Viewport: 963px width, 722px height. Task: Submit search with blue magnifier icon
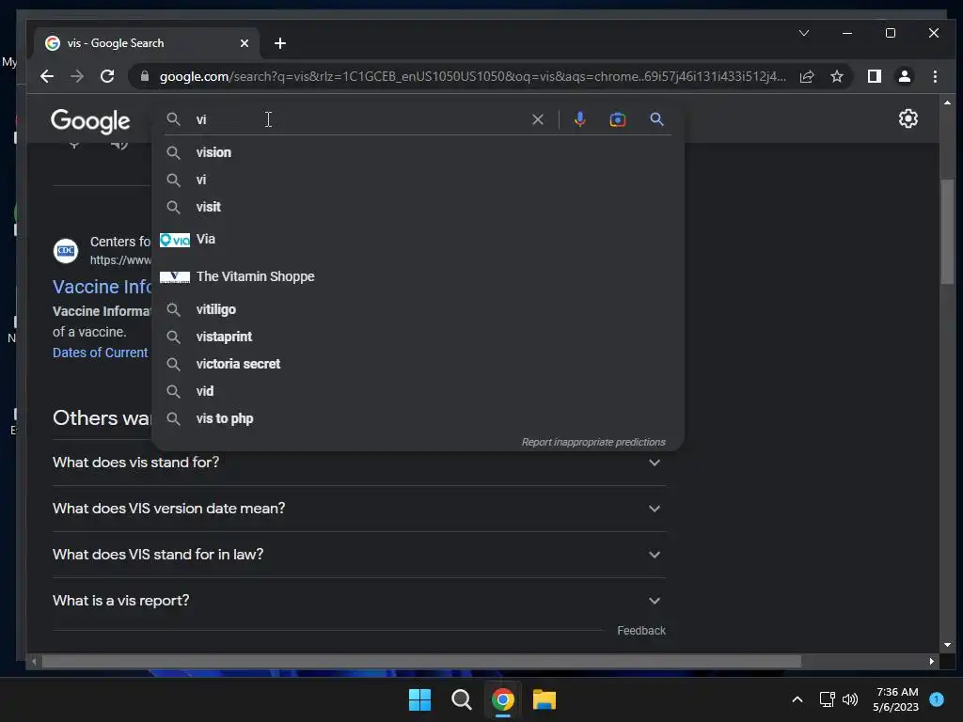(656, 119)
